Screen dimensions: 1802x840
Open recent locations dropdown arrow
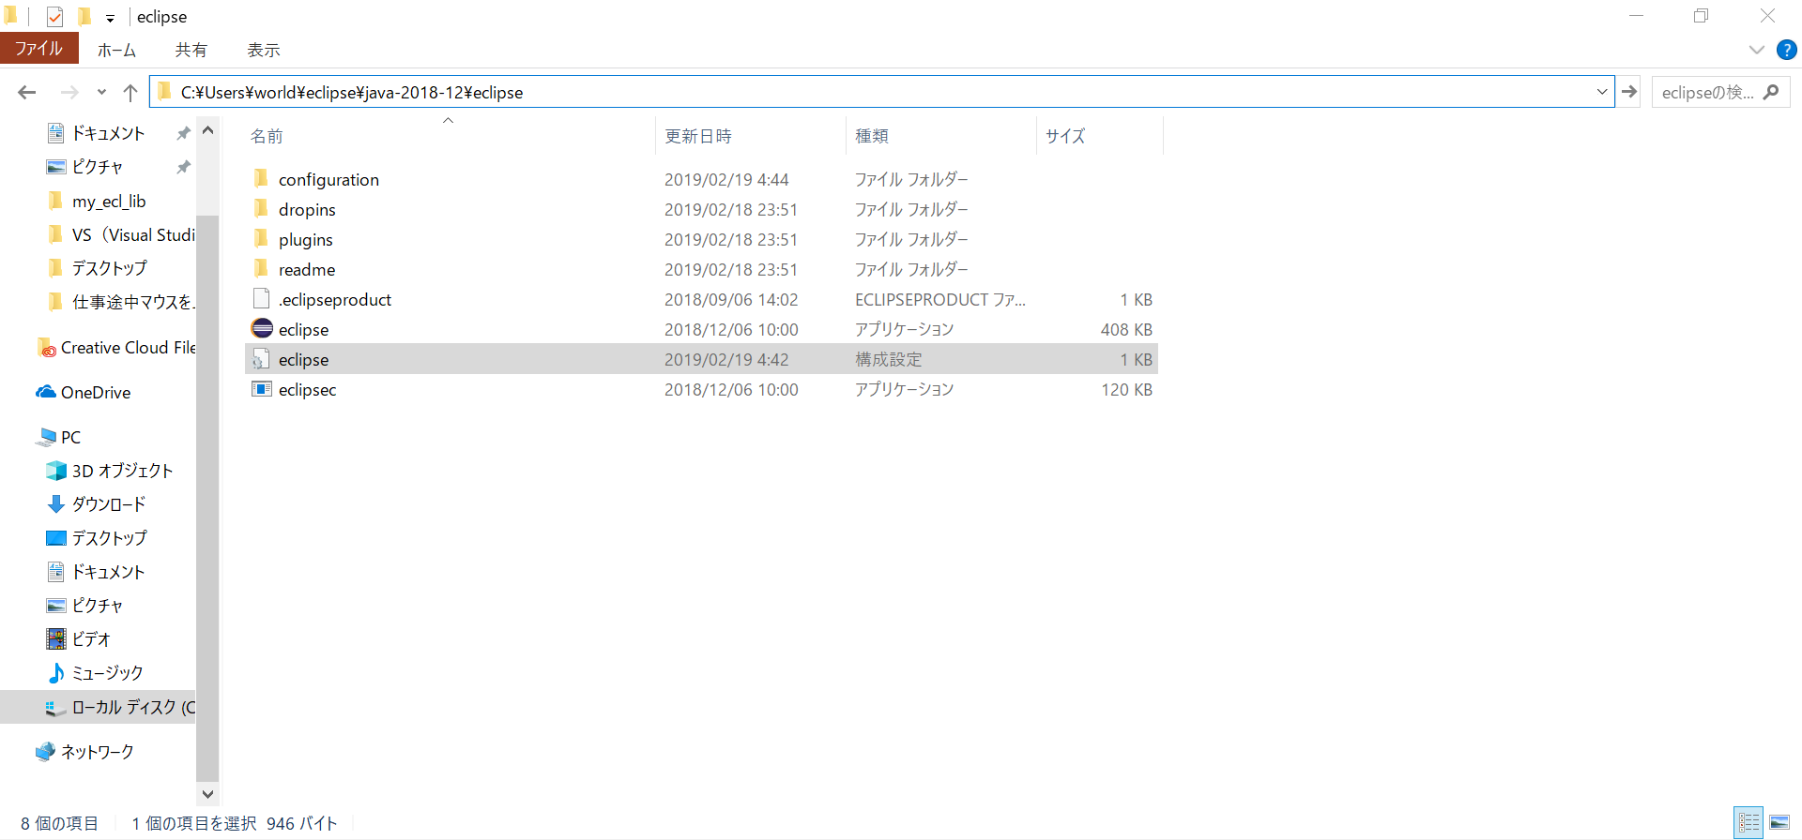(x=101, y=92)
